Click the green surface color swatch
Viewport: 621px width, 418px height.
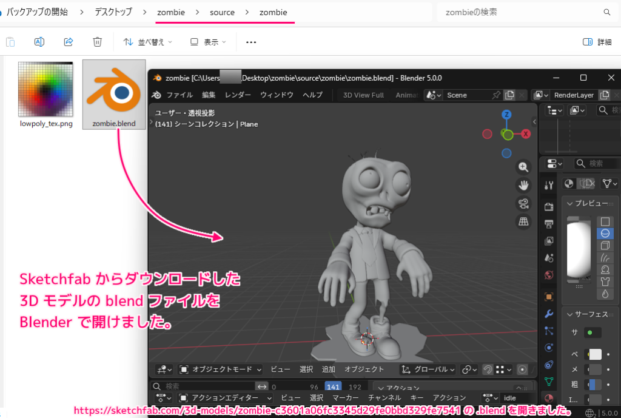pyautogui.click(x=589, y=332)
